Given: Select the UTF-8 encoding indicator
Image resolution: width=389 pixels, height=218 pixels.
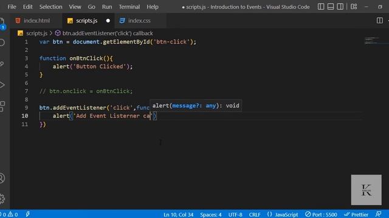Looking at the screenshot, I should click(235, 214).
